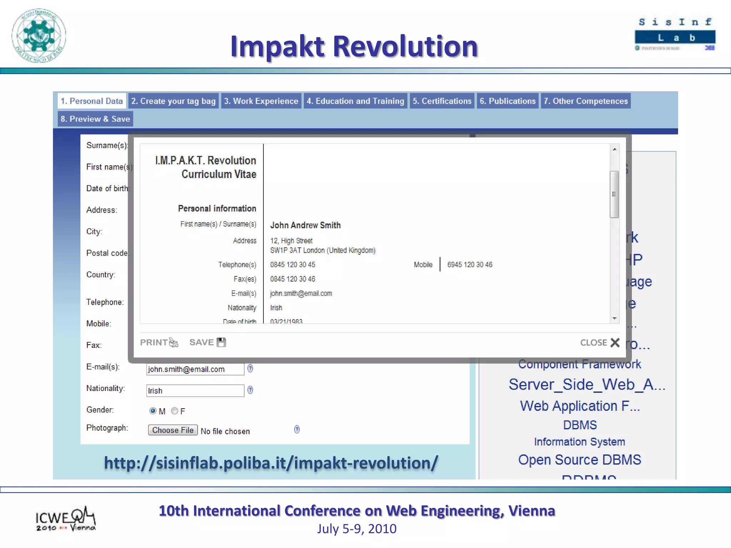This screenshot has width=731, height=548.
Task: Click help icon next to Nationality field
Action: click(250, 390)
